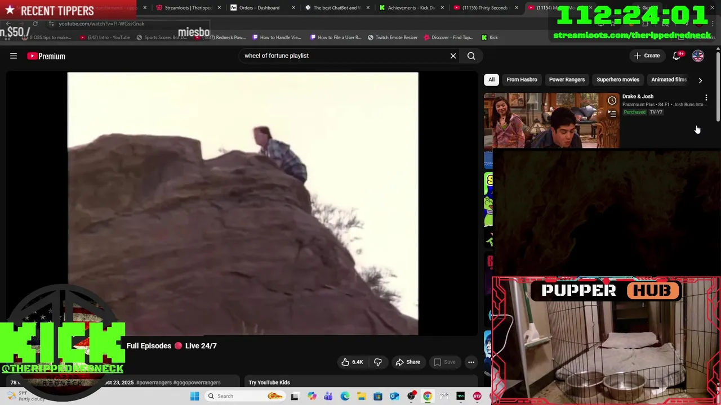Open Task View on taskbar
721x405 pixels.
coord(295,396)
